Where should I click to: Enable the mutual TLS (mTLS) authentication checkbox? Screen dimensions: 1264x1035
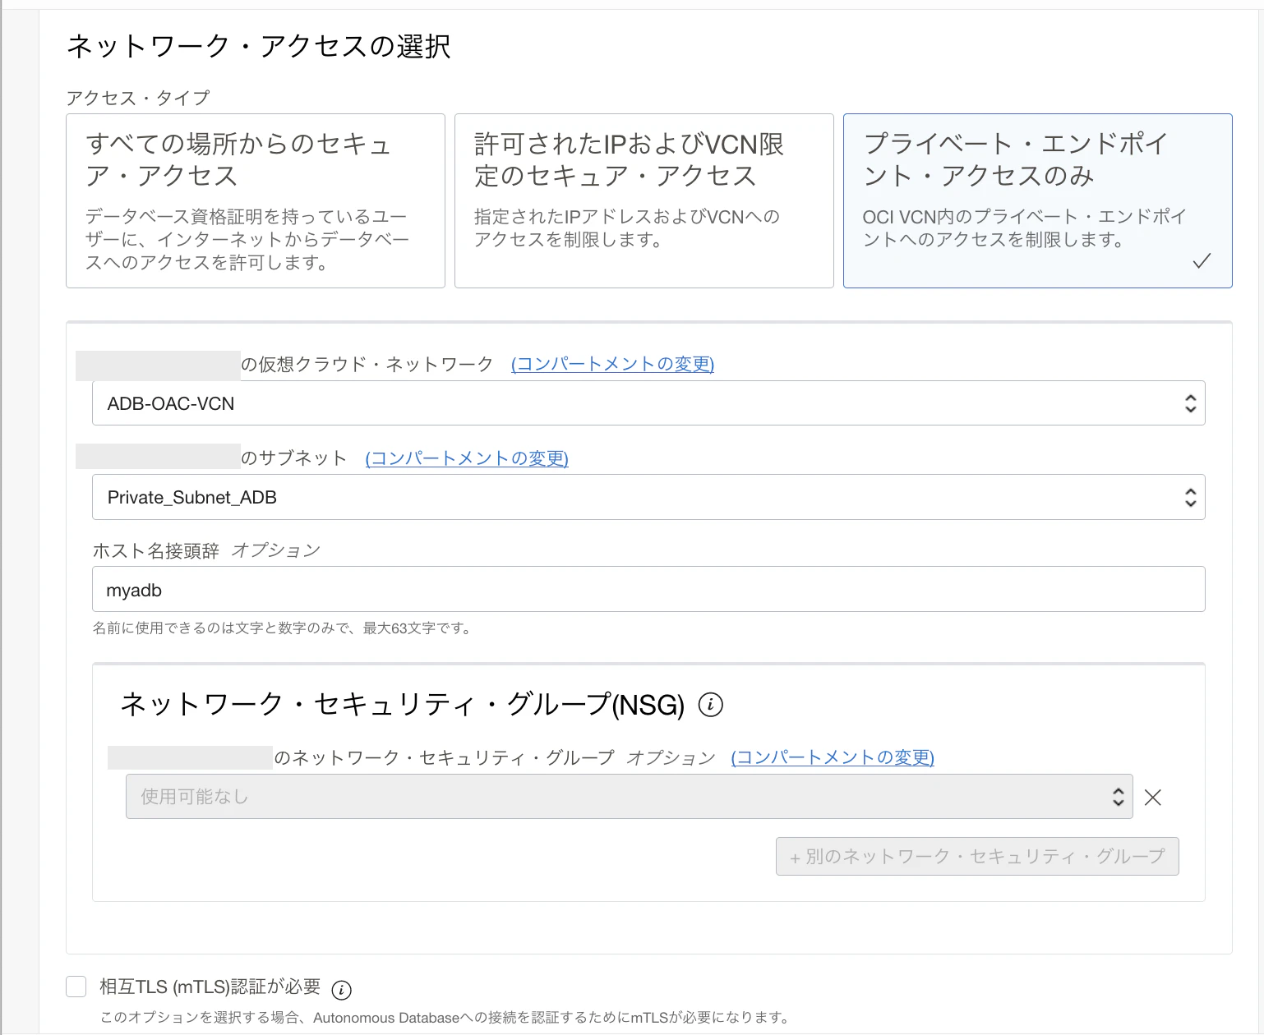(76, 987)
